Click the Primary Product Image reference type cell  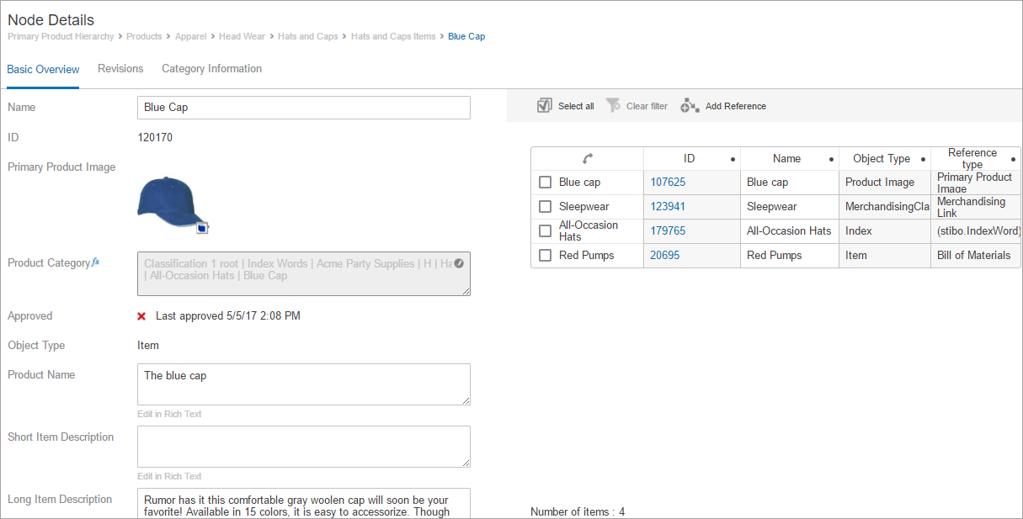975,183
